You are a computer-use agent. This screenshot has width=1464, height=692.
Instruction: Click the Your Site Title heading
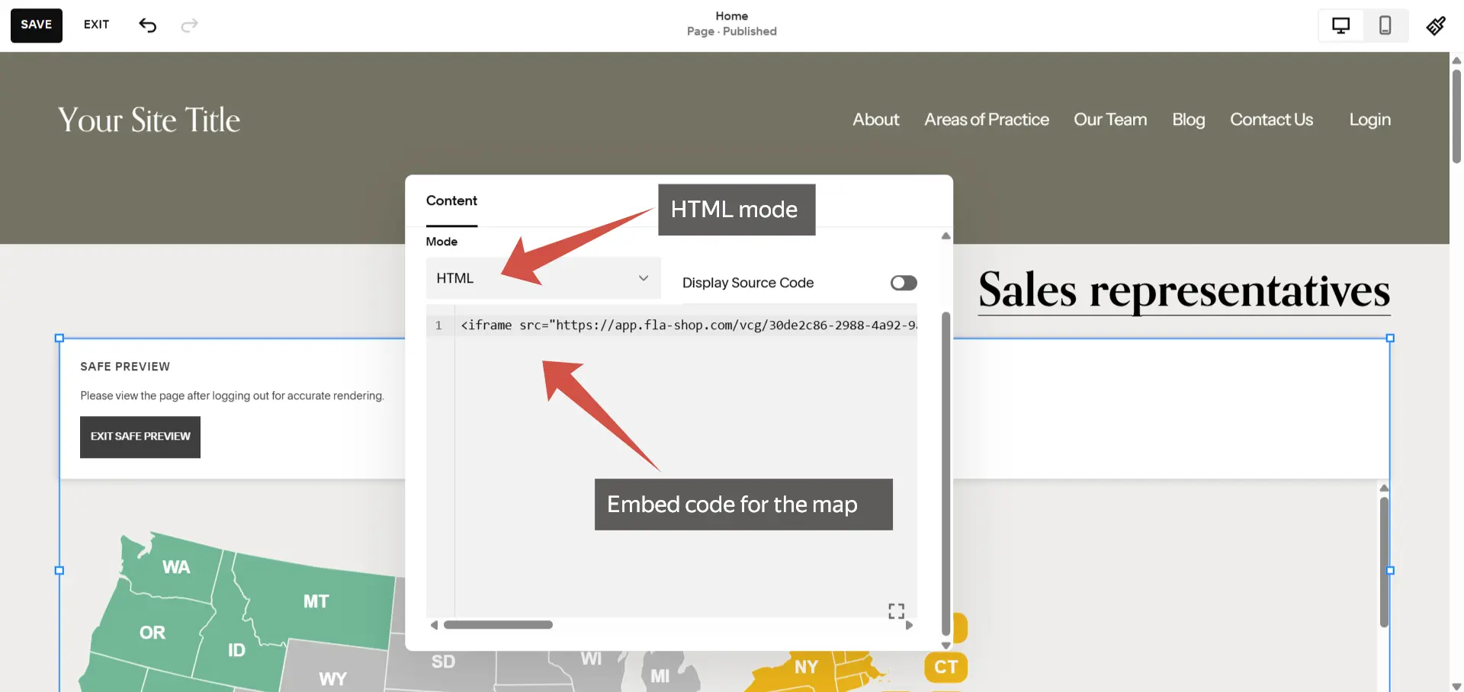tap(149, 120)
